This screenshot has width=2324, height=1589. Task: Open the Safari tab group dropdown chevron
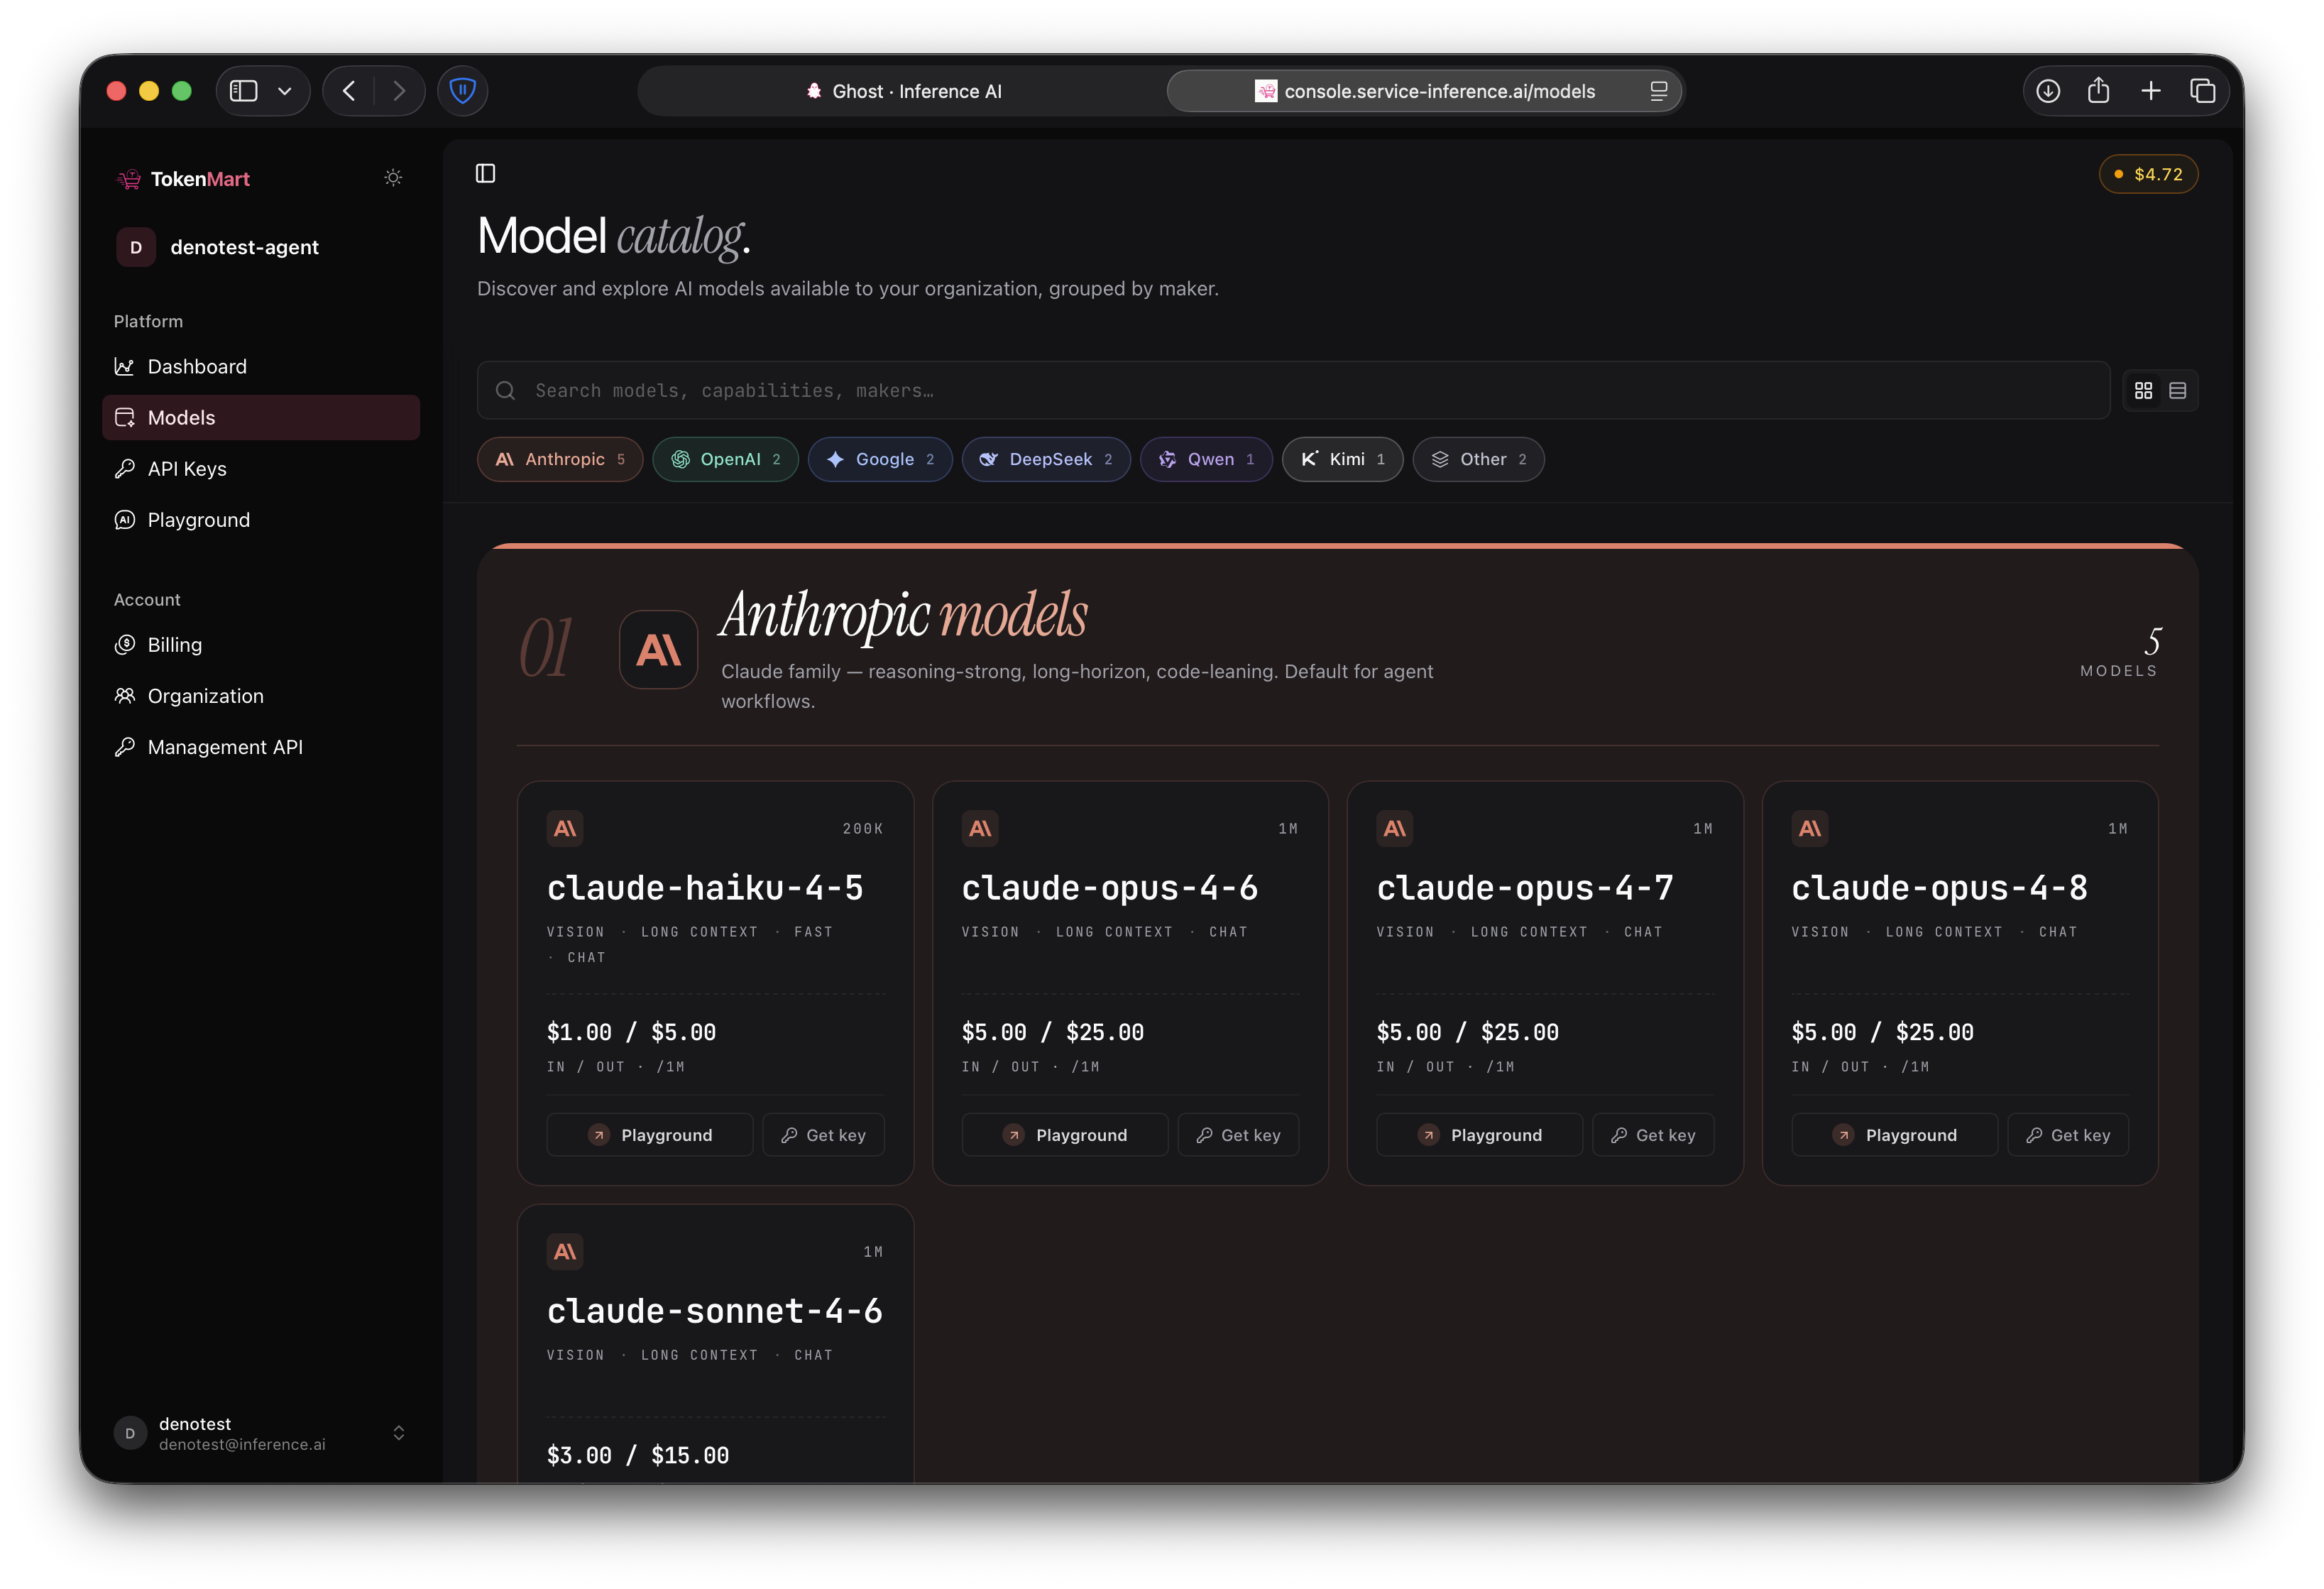[x=285, y=91]
